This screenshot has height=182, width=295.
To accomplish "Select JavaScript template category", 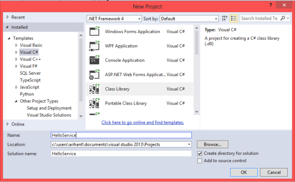I will 29,87.
